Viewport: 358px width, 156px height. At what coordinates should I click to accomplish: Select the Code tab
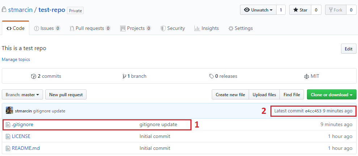pos(16,28)
